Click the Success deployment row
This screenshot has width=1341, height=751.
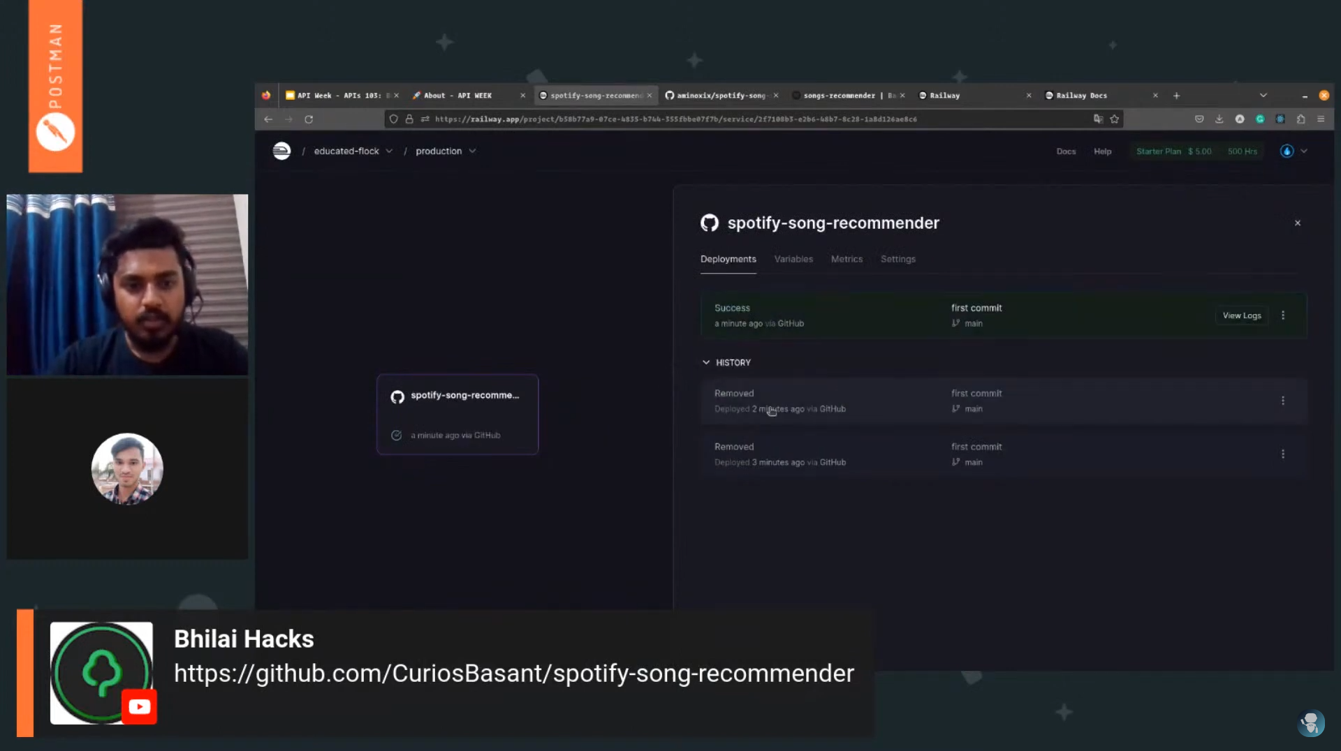point(1004,315)
